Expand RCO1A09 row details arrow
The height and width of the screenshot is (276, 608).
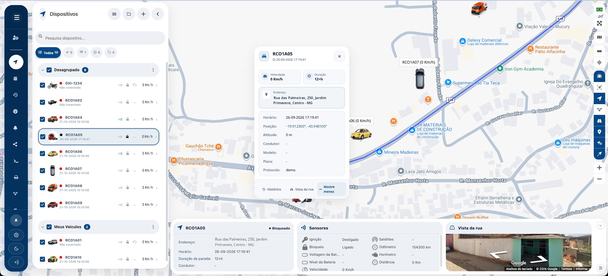click(157, 205)
